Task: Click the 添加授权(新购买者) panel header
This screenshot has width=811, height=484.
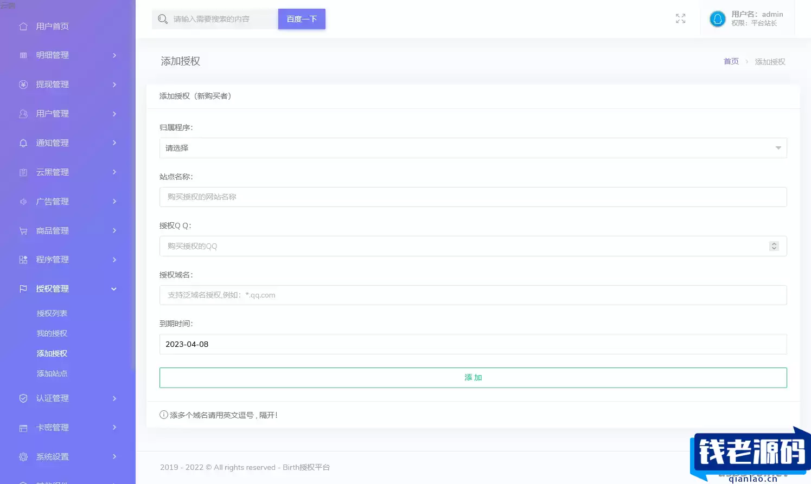Action: coord(195,96)
